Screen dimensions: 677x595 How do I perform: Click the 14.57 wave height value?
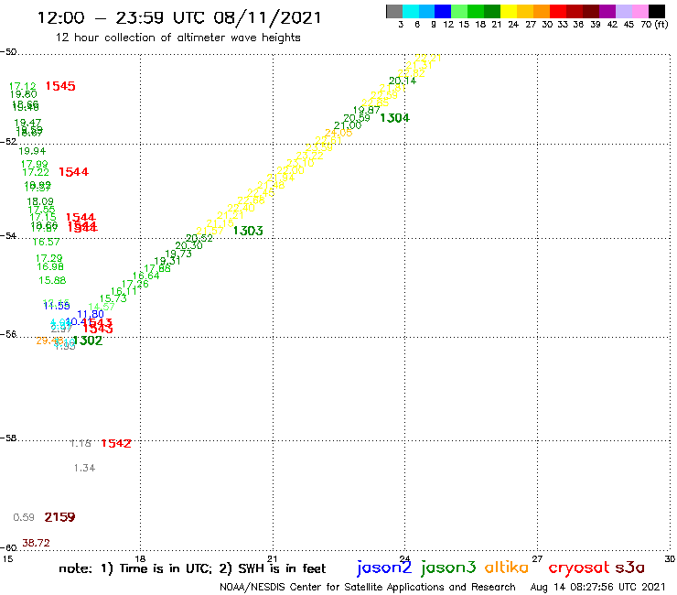coord(102,307)
